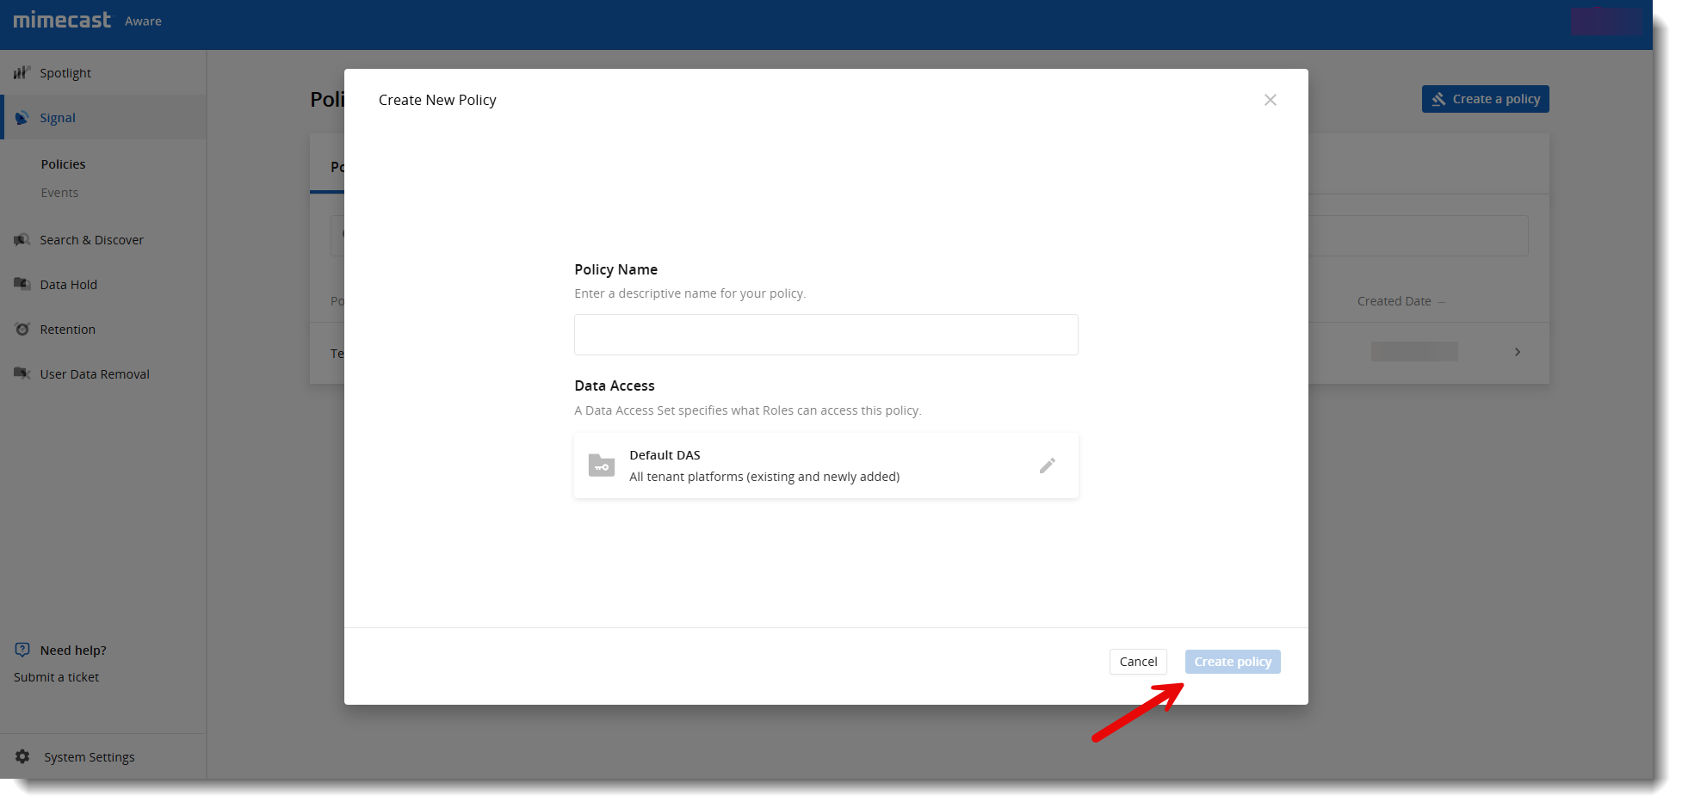Cancel the Create New Policy dialog
This screenshot has width=1682, height=808.
(1138, 661)
